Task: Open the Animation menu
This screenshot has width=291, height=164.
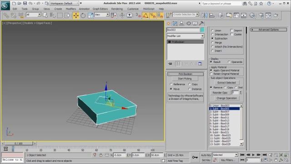Action: (84, 9)
